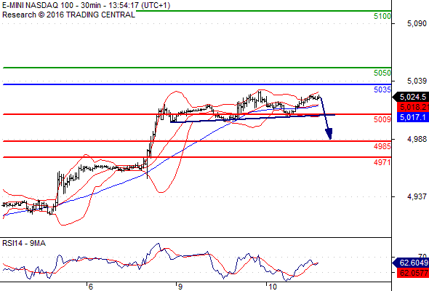Viewport: 429px width, 291px height.
Task: Click the RSI14 - 9MA indicator title
Action: (24, 243)
